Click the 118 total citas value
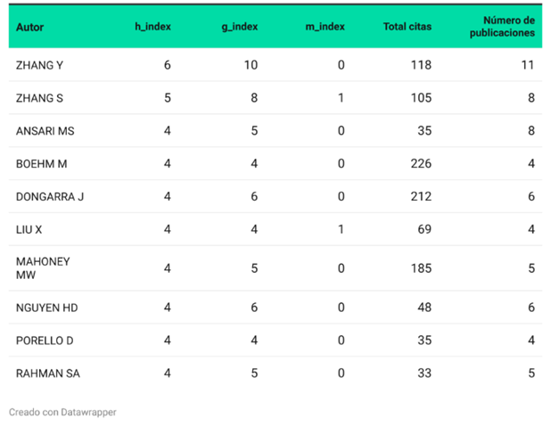Viewport: 551px width, 427px height. tap(421, 65)
